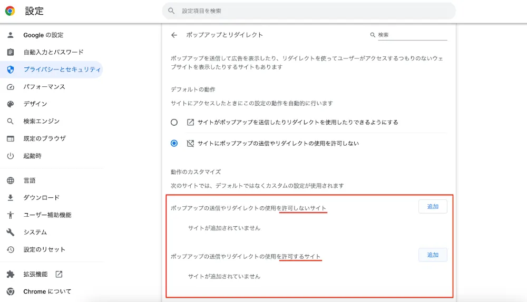Image resolution: width=527 pixels, height=302 pixels.
Task: Open Chrome について page
Action: [47, 291]
